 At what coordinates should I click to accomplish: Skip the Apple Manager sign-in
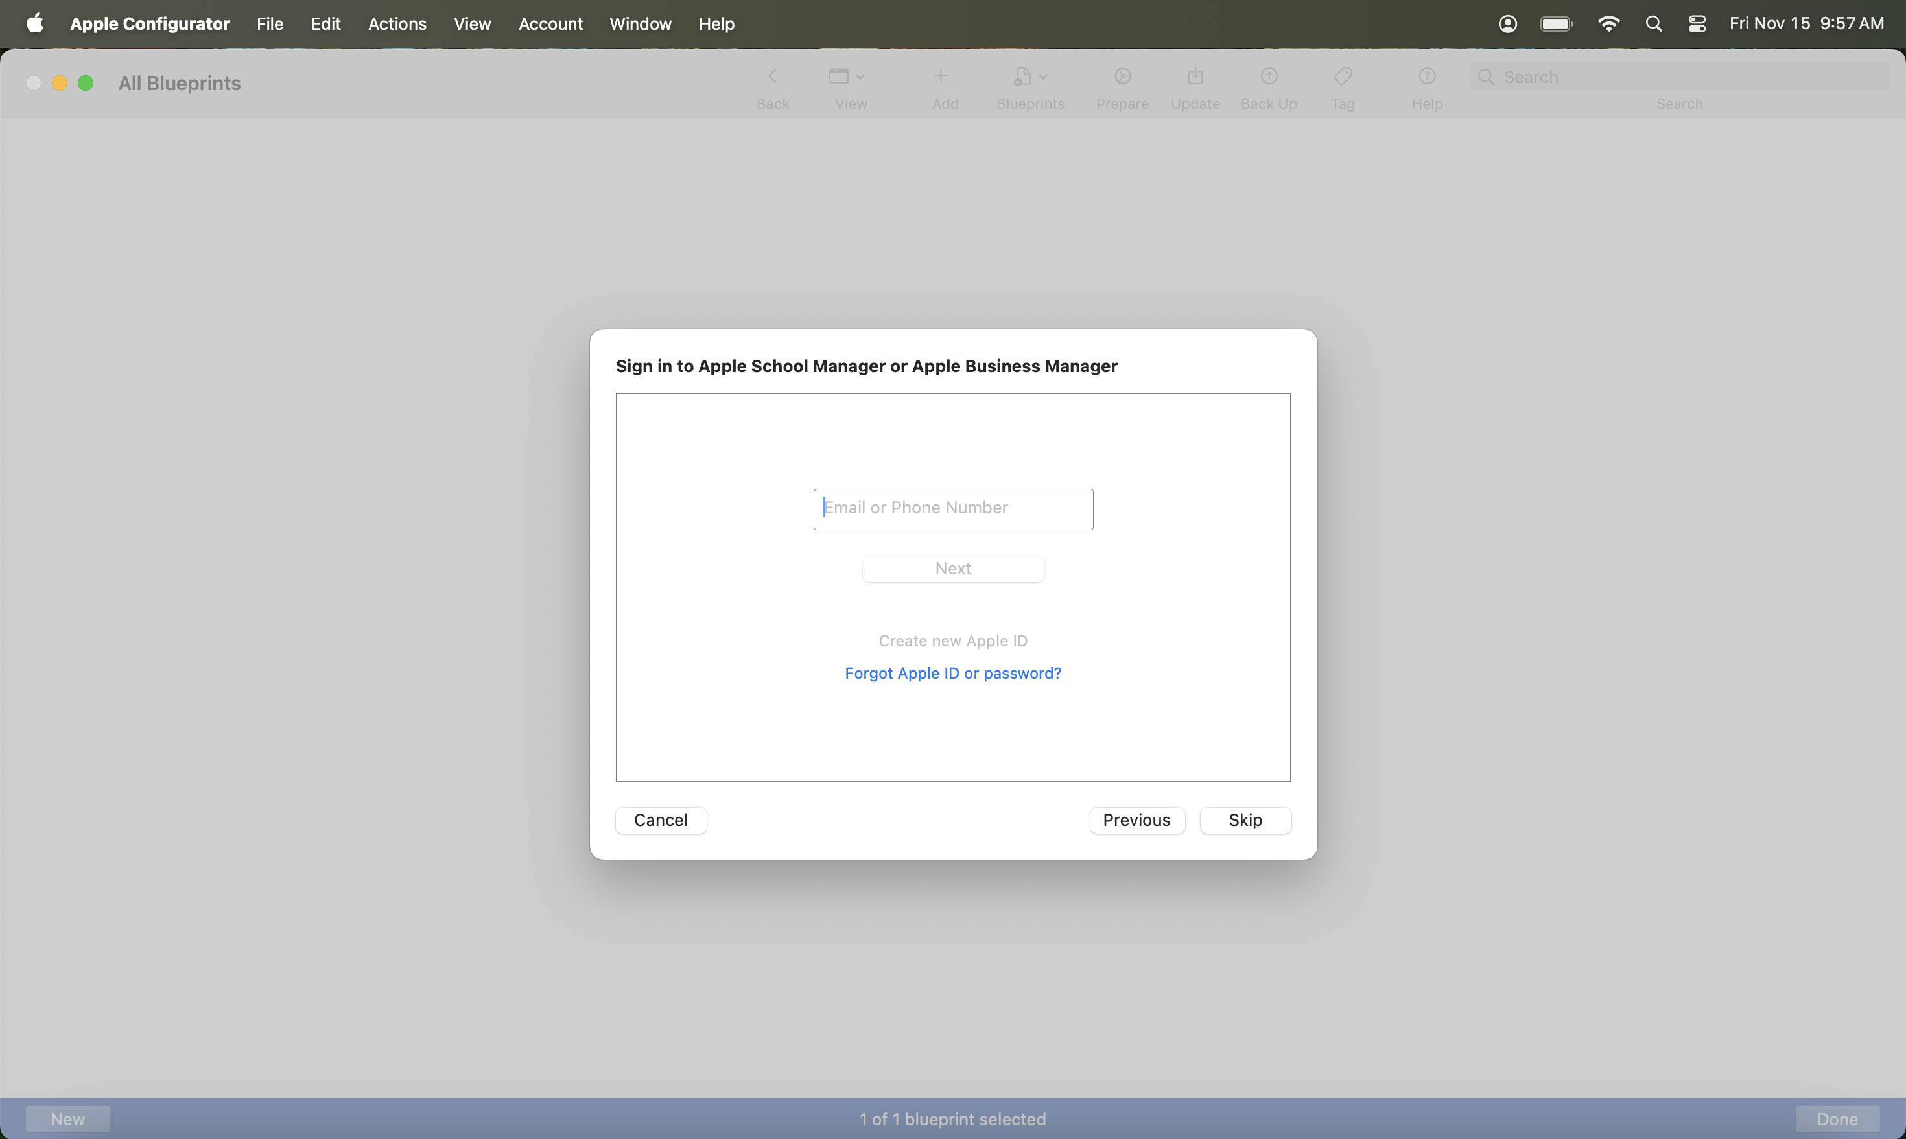(x=1245, y=819)
